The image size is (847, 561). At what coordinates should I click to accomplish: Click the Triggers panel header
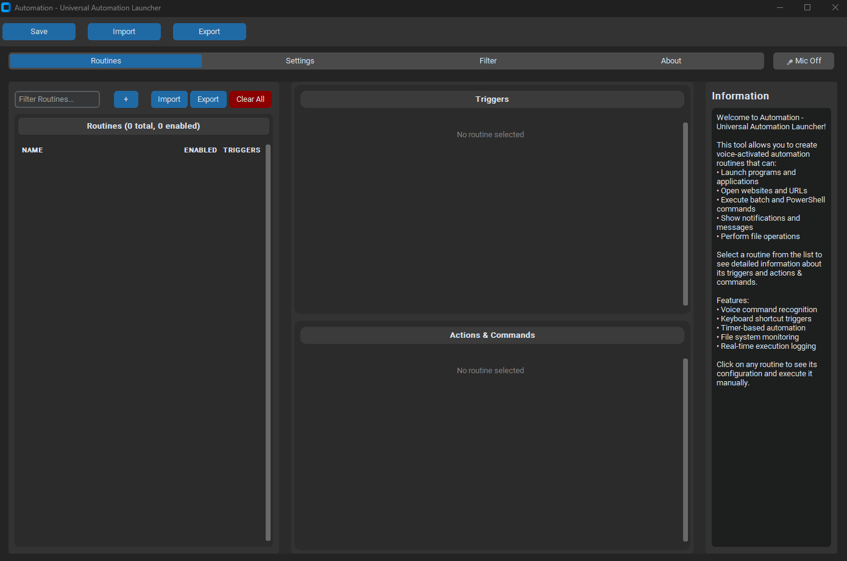[492, 99]
